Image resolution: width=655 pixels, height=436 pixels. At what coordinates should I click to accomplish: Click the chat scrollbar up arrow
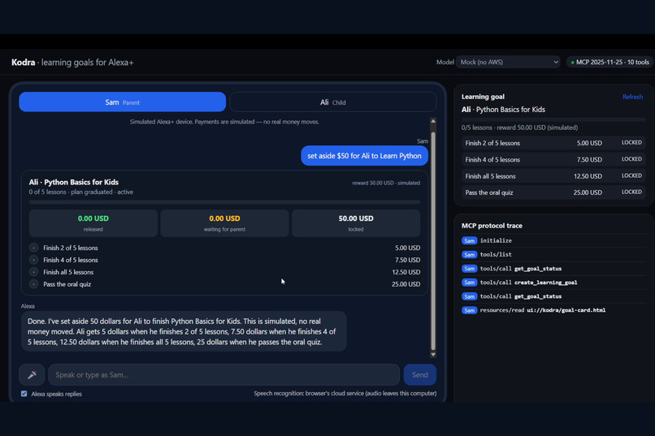tap(433, 122)
